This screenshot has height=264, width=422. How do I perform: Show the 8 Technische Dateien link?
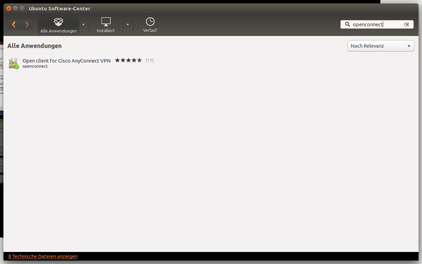click(43, 256)
